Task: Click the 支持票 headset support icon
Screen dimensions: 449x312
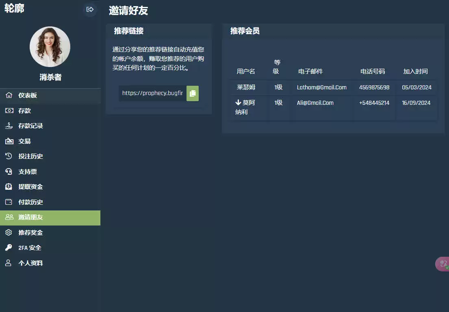Action: point(9,171)
